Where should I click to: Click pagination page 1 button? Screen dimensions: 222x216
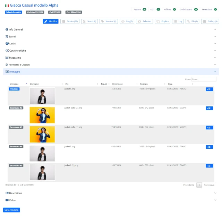[199, 185]
